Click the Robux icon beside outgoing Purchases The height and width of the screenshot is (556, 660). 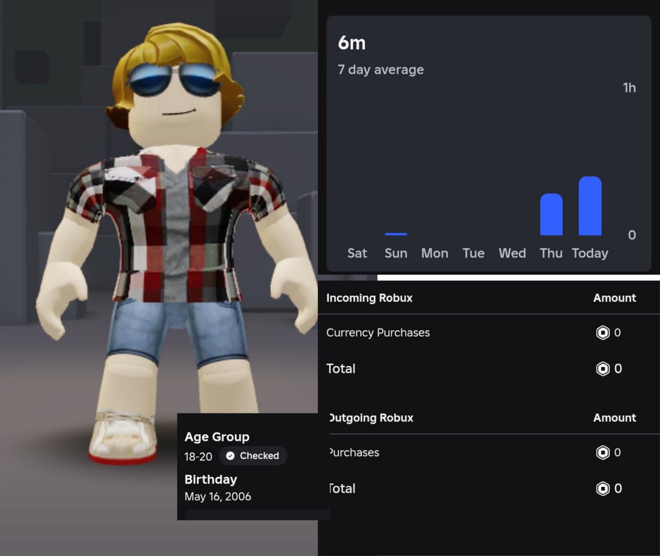[x=603, y=453]
